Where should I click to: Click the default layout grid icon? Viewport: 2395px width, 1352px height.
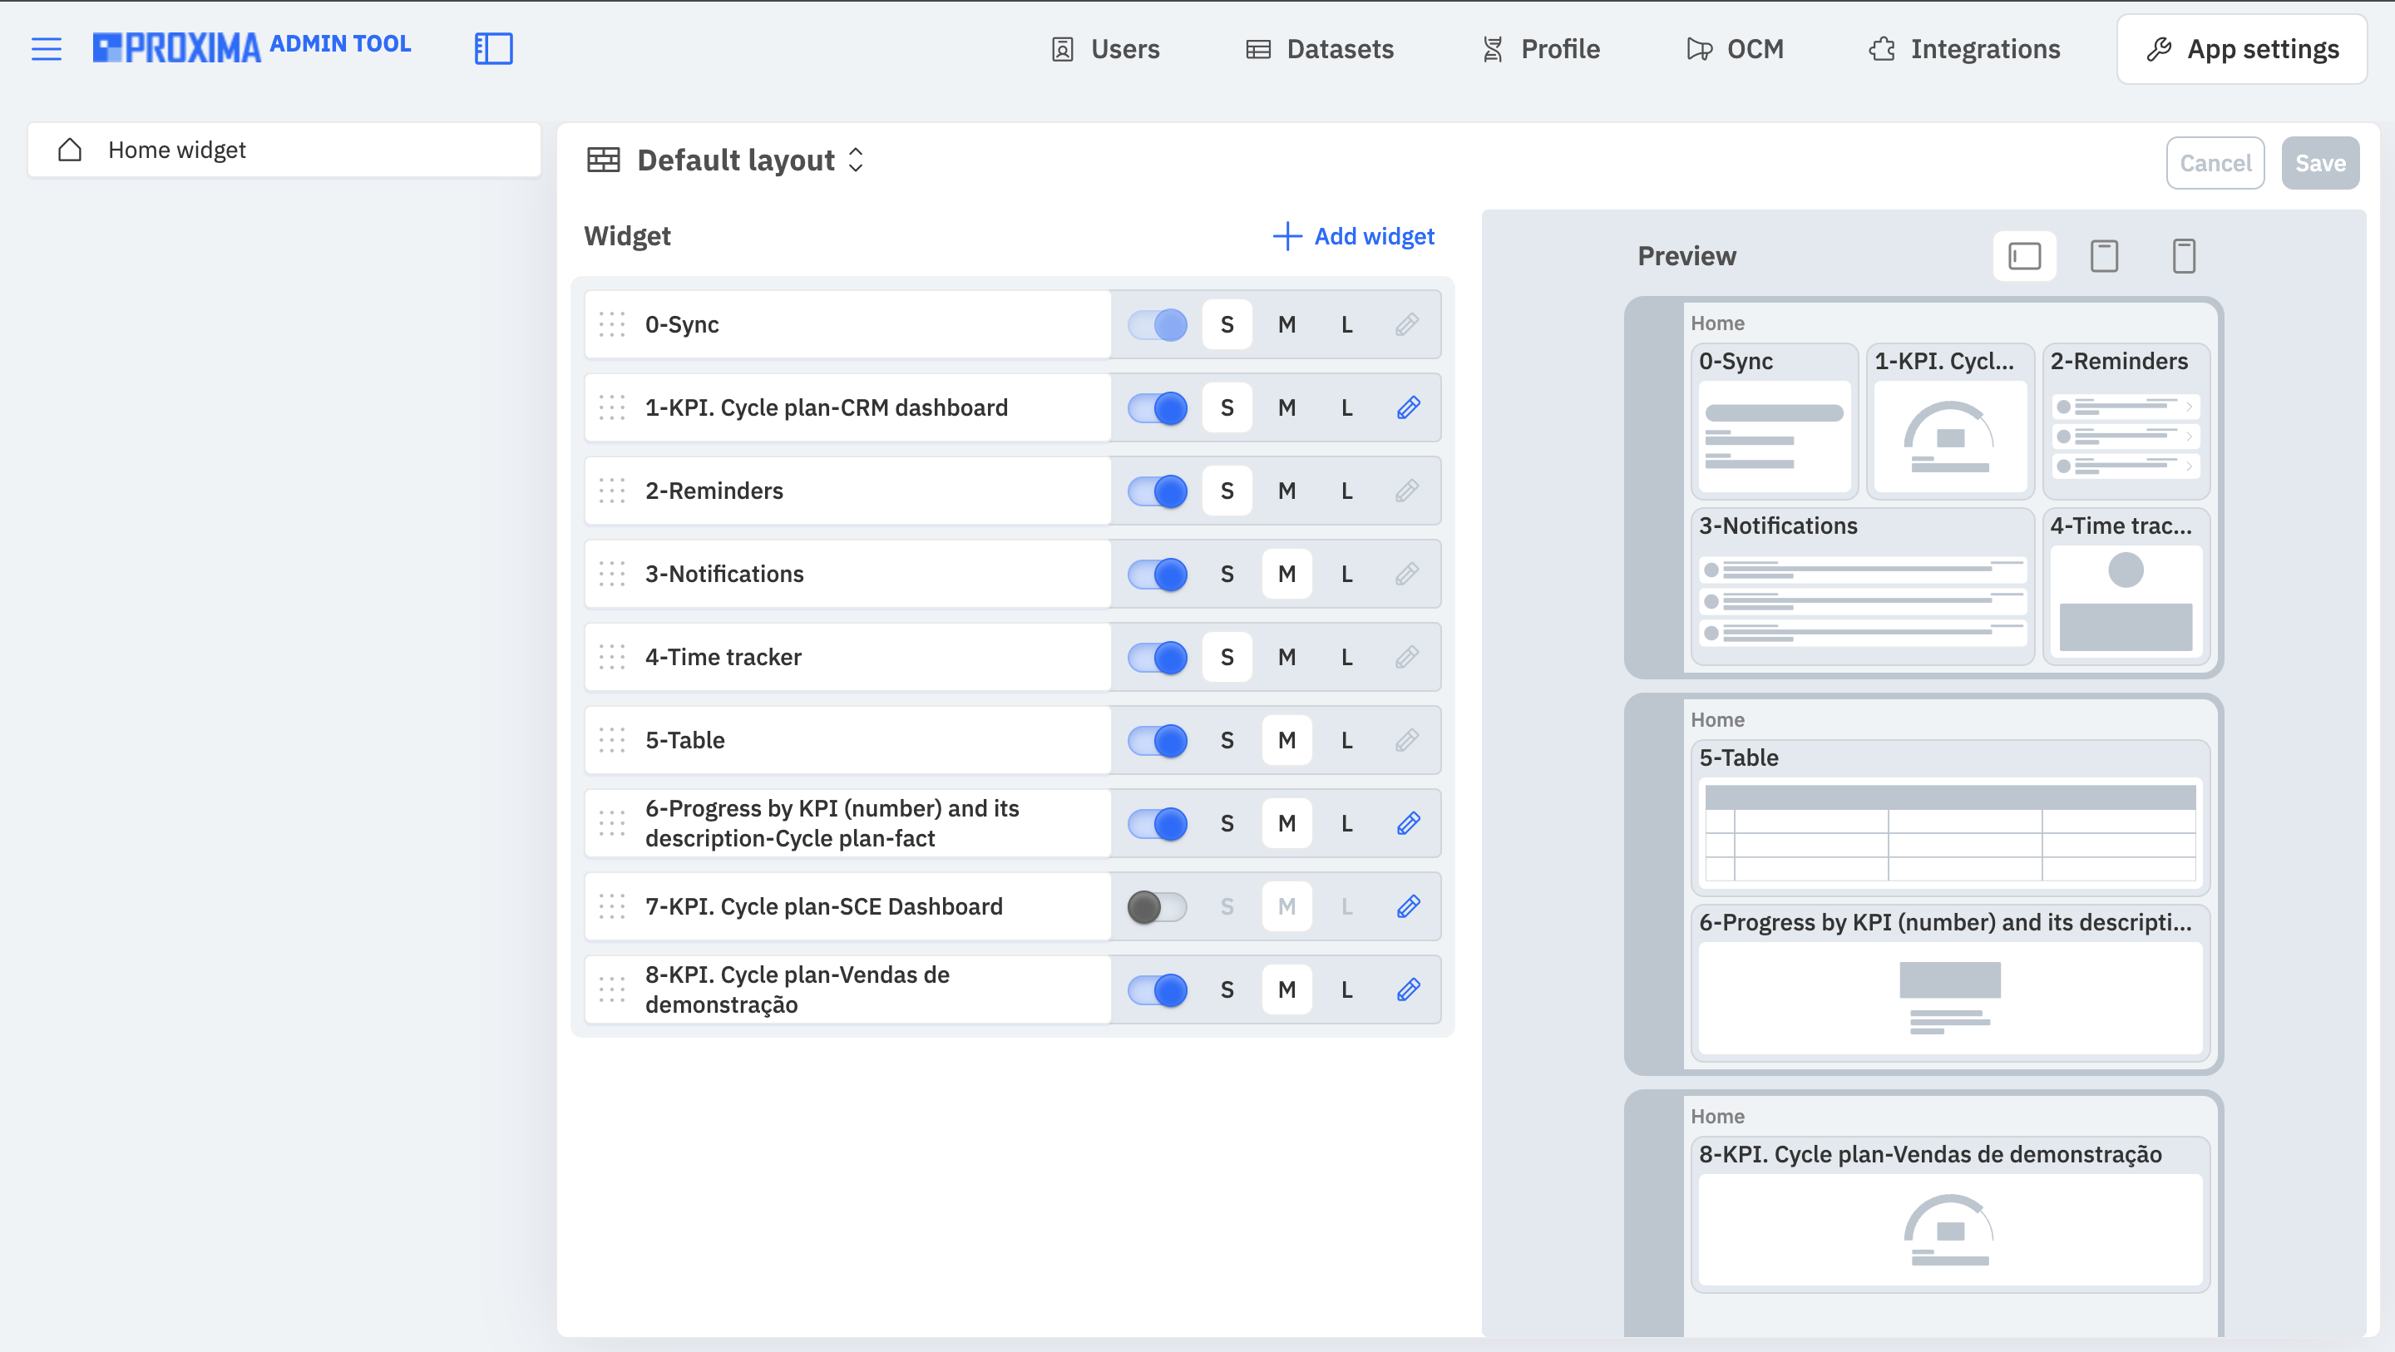604,160
